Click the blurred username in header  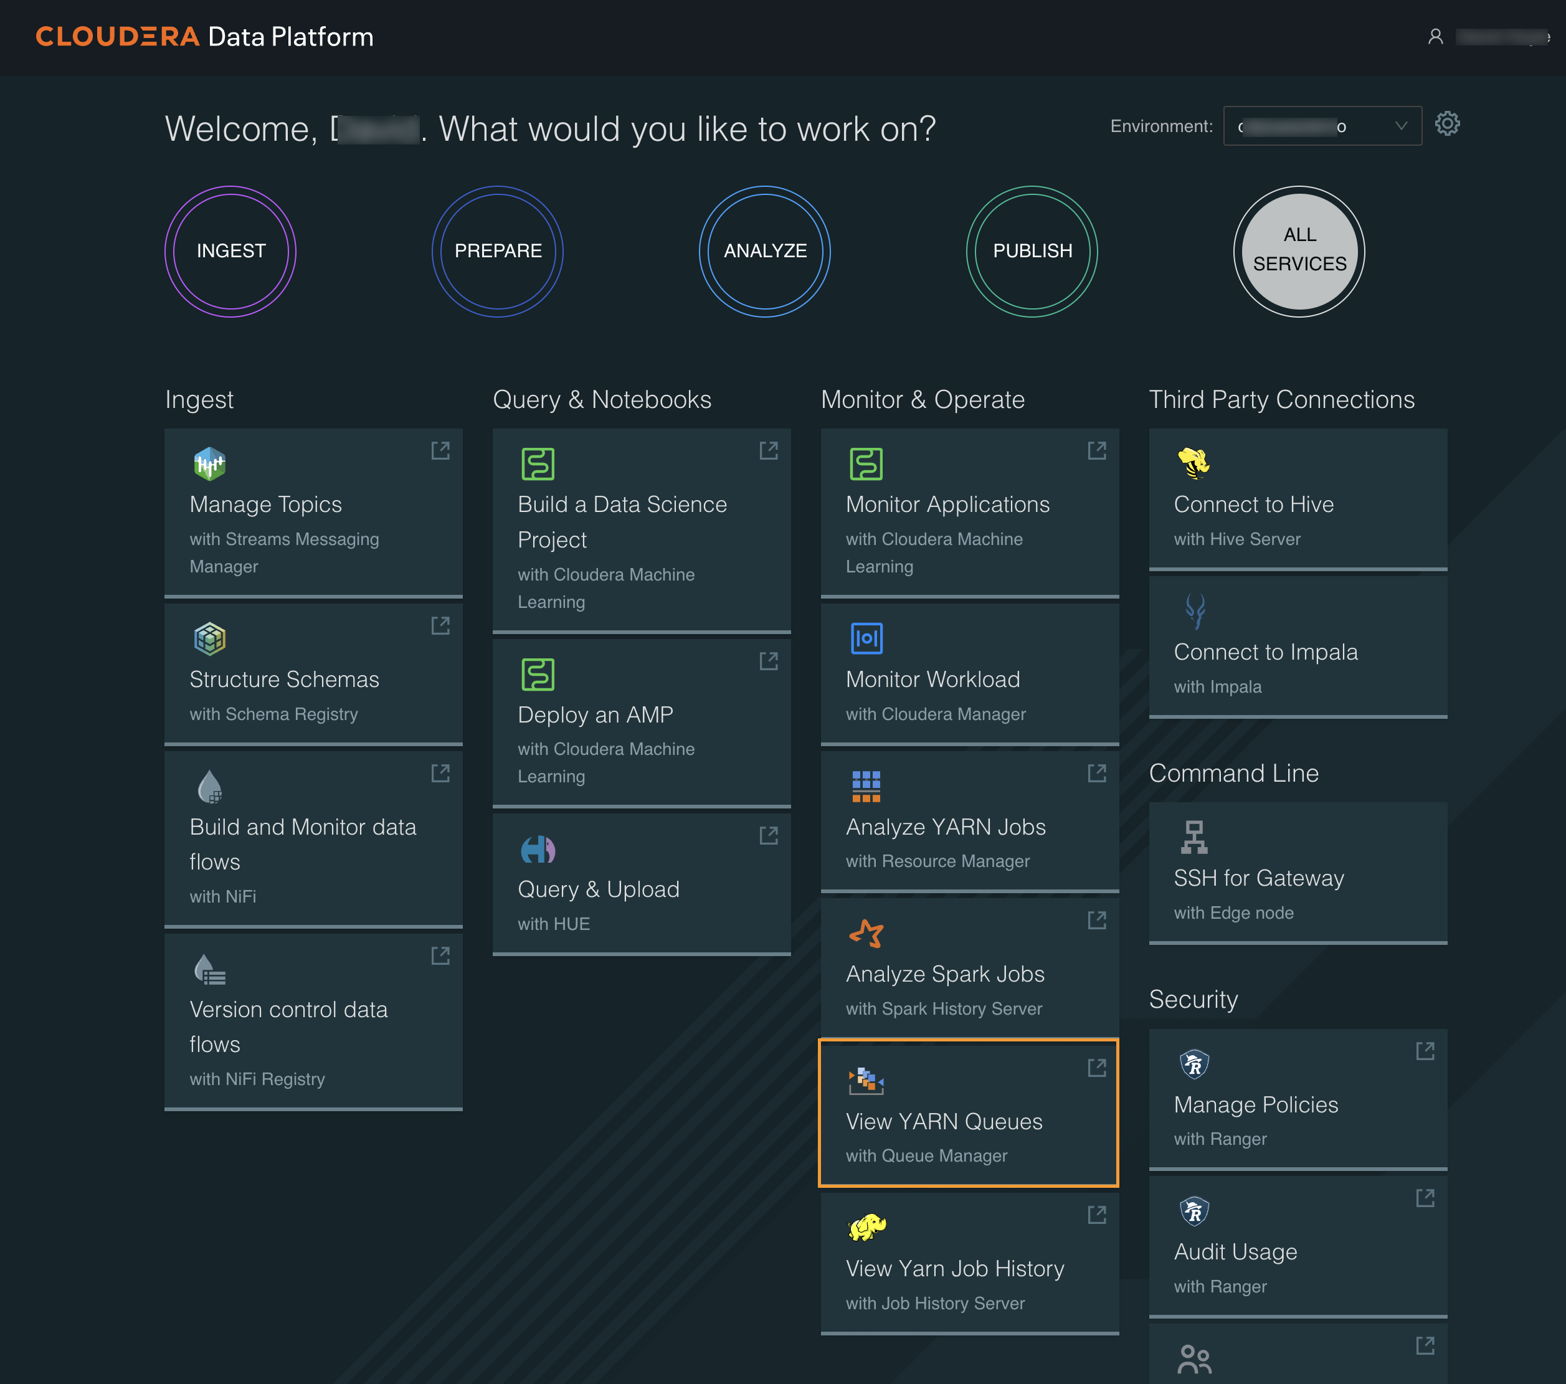click(1502, 37)
